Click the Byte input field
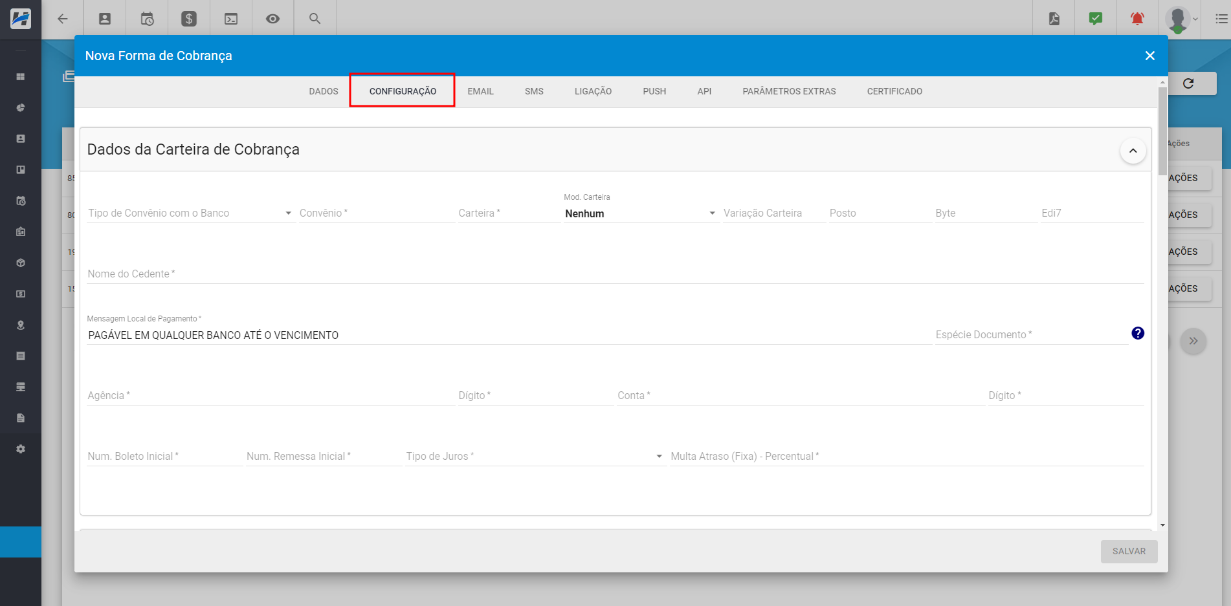This screenshot has height=606, width=1231. pyautogui.click(x=986, y=213)
